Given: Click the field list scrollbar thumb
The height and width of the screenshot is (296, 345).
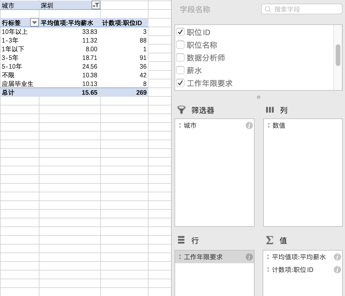Looking at the screenshot, I should pos(338,55).
